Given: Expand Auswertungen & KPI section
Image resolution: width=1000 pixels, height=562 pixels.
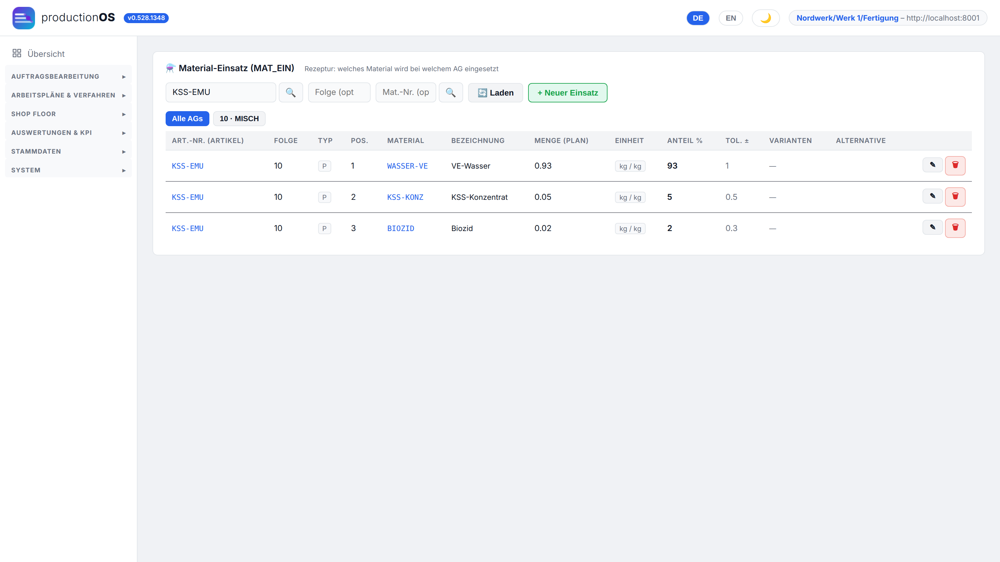Looking at the screenshot, I should click(68, 133).
